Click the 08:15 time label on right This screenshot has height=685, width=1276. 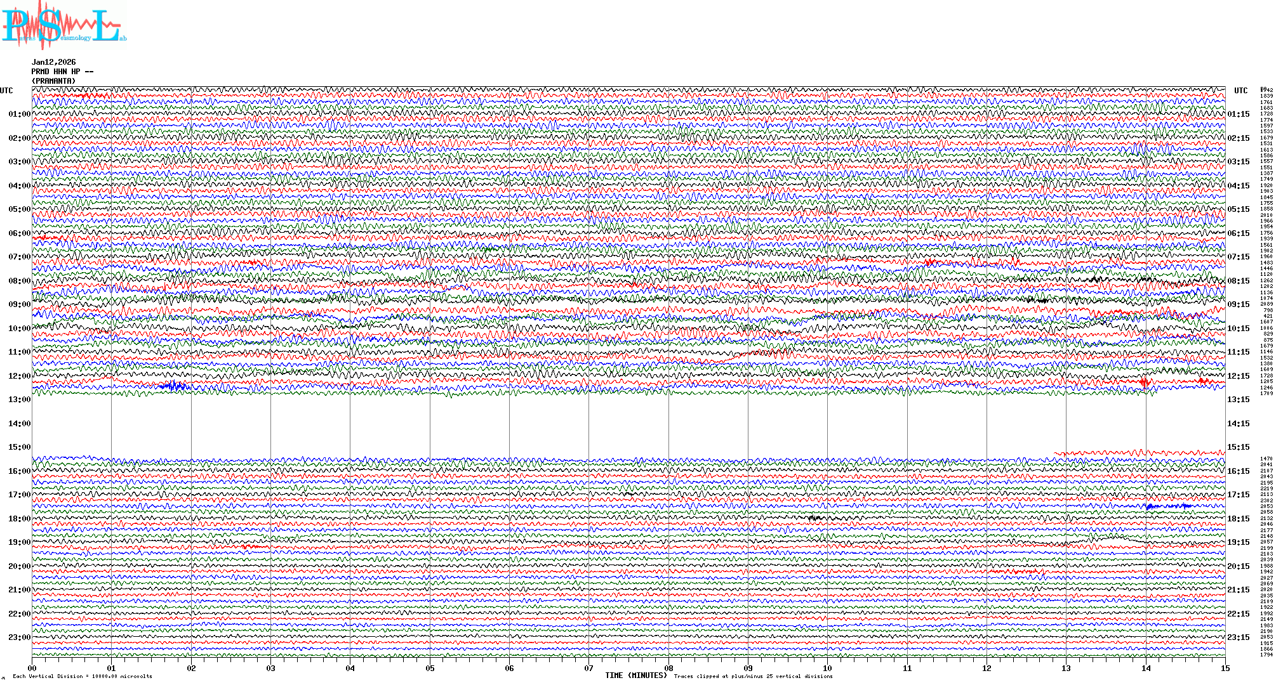pyautogui.click(x=1239, y=281)
